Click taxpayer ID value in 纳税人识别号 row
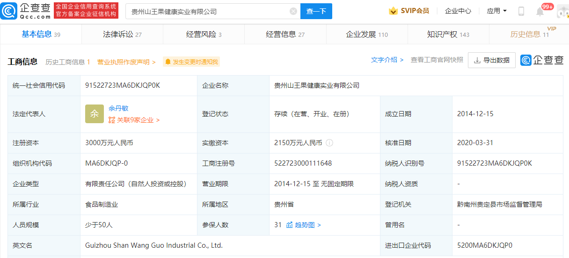 point(495,163)
